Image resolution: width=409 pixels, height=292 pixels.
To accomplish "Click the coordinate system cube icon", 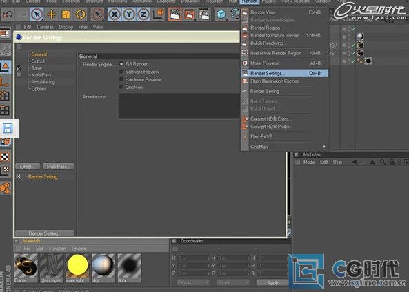I will click(x=159, y=14).
